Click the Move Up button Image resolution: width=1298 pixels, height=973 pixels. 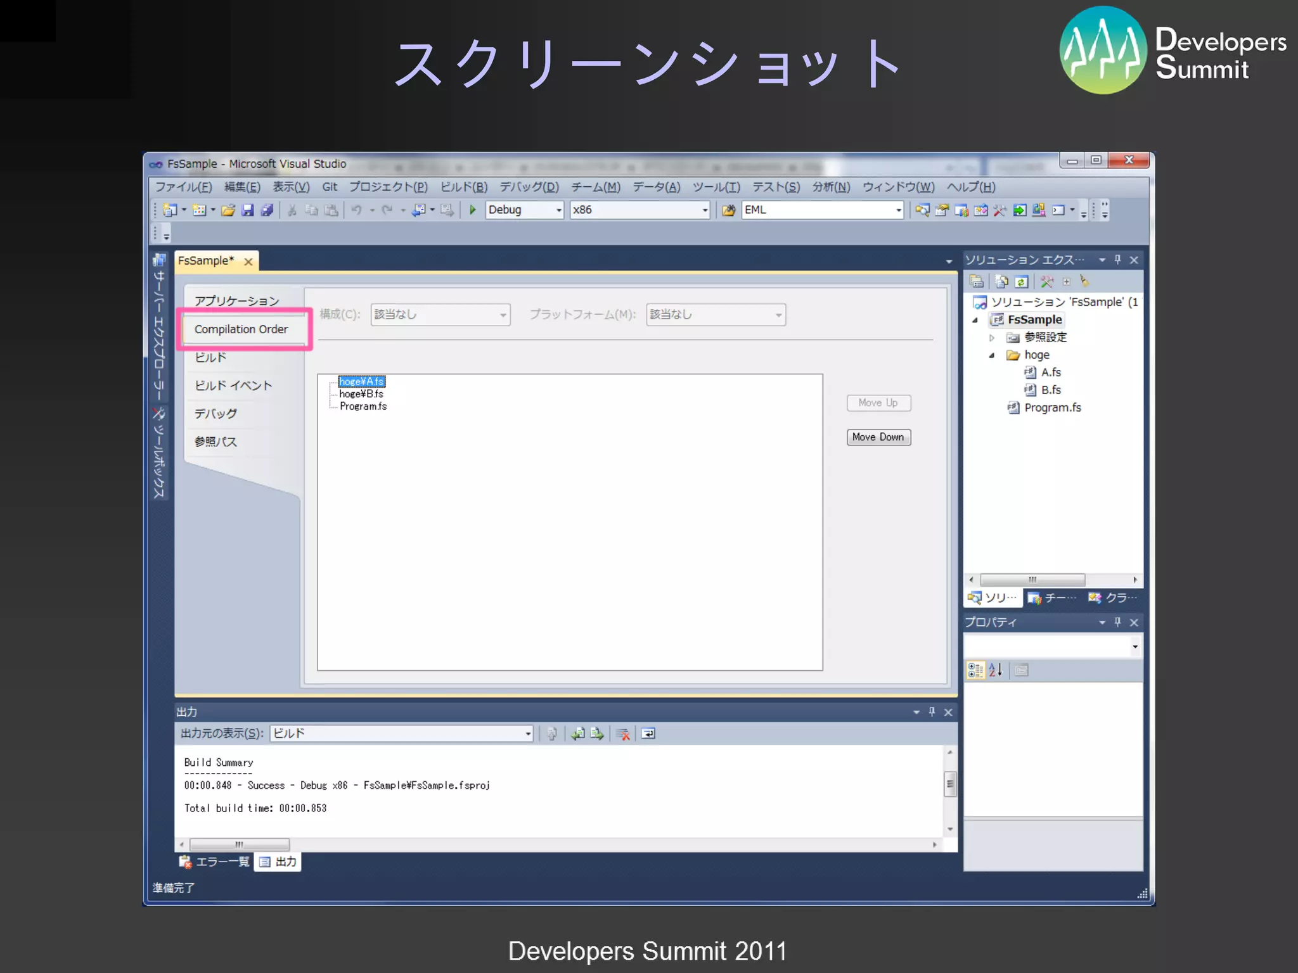pos(878,403)
